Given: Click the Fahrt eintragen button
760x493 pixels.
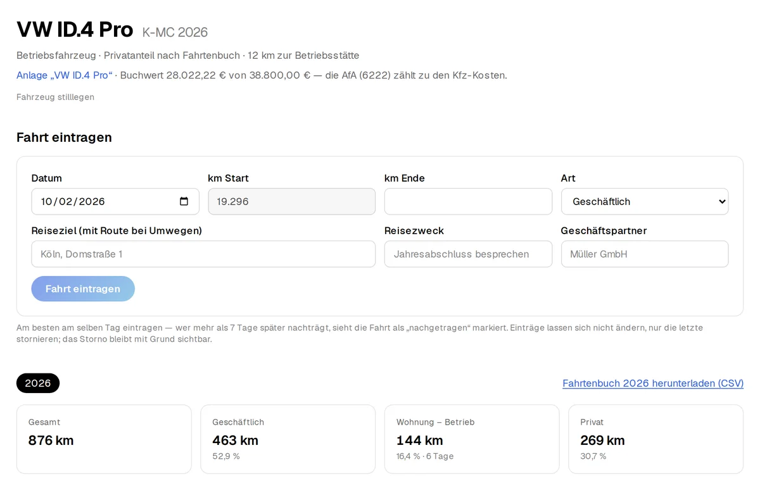Looking at the screenshot, I should point(83,289).
